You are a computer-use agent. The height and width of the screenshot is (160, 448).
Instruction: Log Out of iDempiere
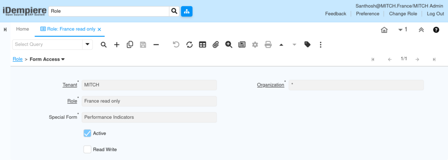(x=435, y=14)
